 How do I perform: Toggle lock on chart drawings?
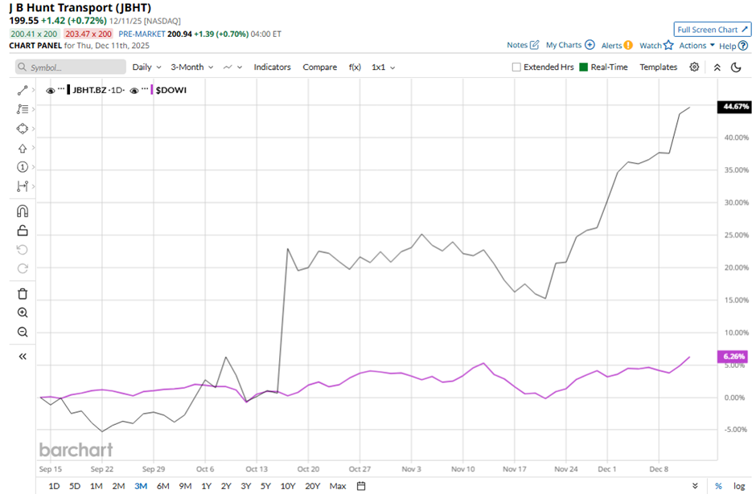23,231
